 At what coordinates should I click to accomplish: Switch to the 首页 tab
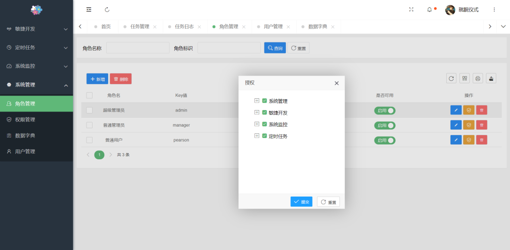click(x=103, y=26)
